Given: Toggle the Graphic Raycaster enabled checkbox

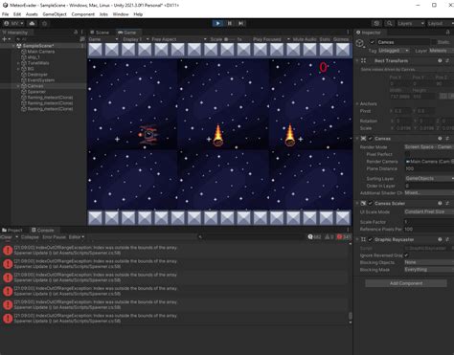Looking at the screenshot, I should tap(371, 239).
